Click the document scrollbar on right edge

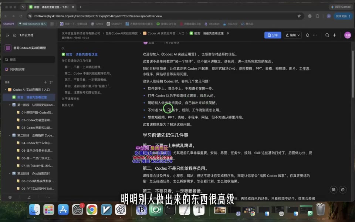[x=352, y=74]
